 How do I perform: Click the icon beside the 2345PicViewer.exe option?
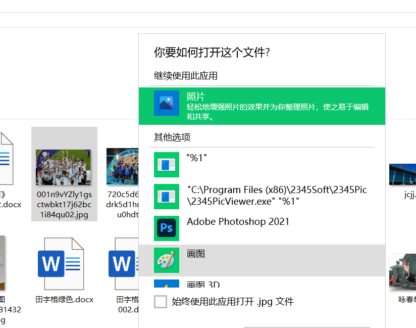167,197
